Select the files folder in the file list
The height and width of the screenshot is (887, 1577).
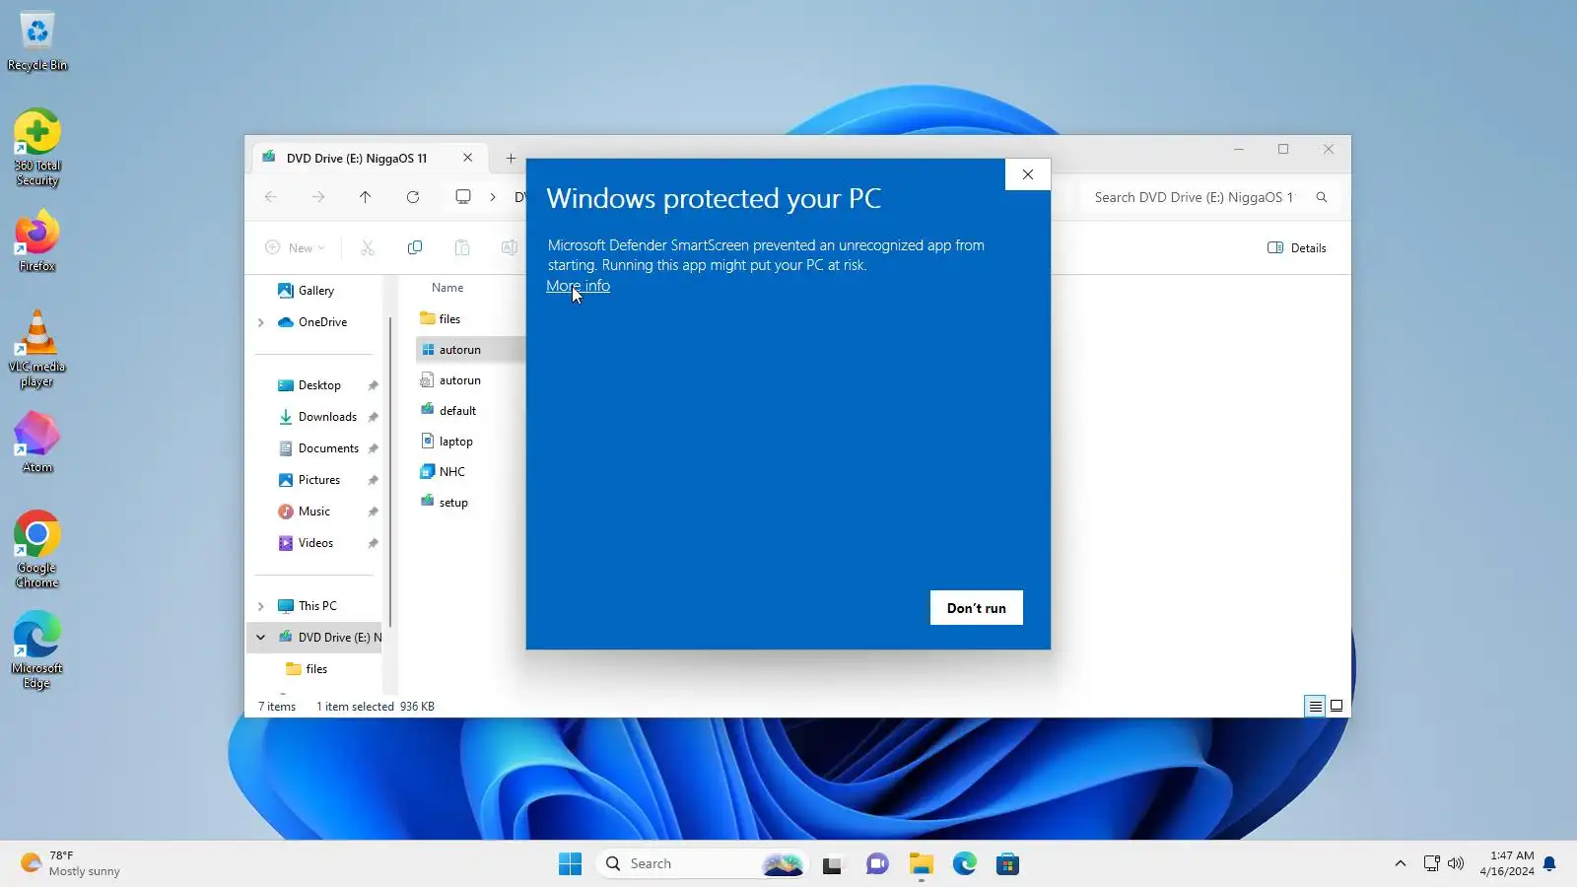[441, 319]
